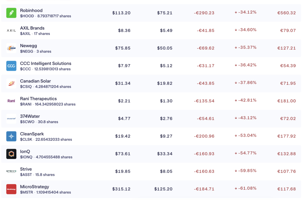Click the CCC Intelligent Solutions blue logo
The height and width of the screenshot is (200, 303).
tap(11, 66)
